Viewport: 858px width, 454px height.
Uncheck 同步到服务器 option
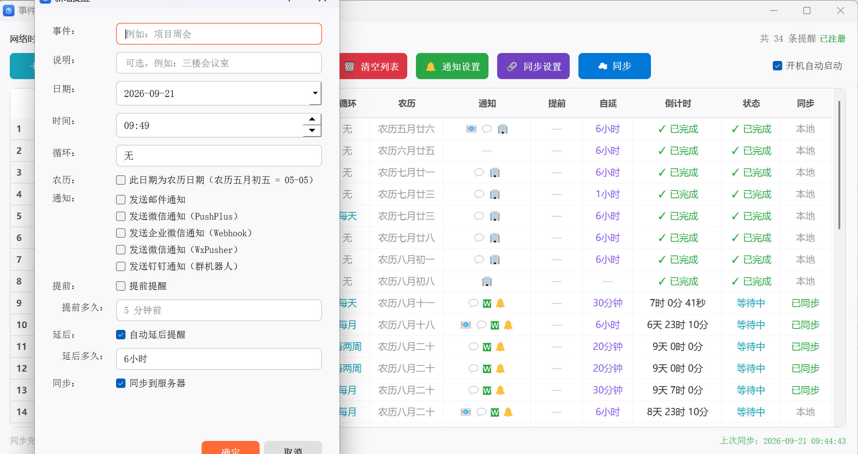121,383
